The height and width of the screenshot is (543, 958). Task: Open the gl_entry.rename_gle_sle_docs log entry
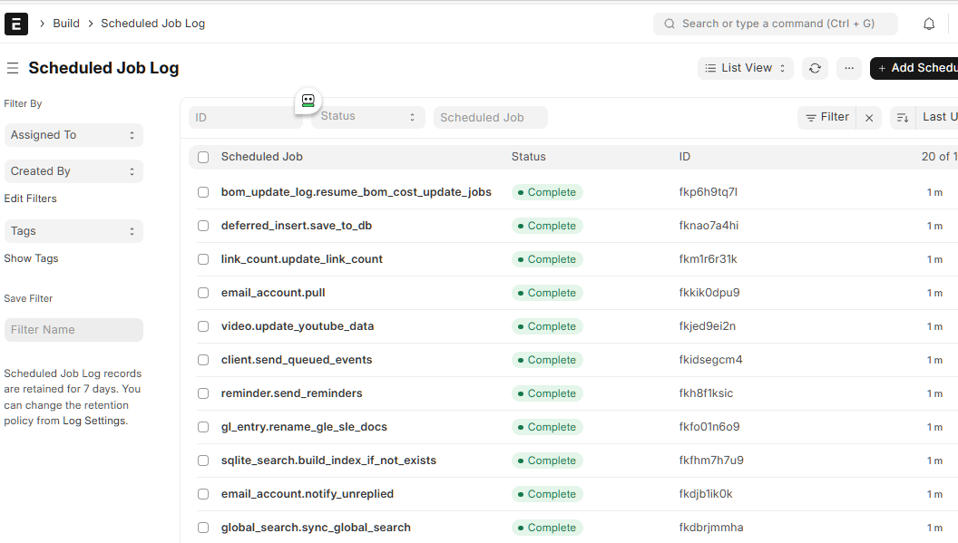(304, 427)
